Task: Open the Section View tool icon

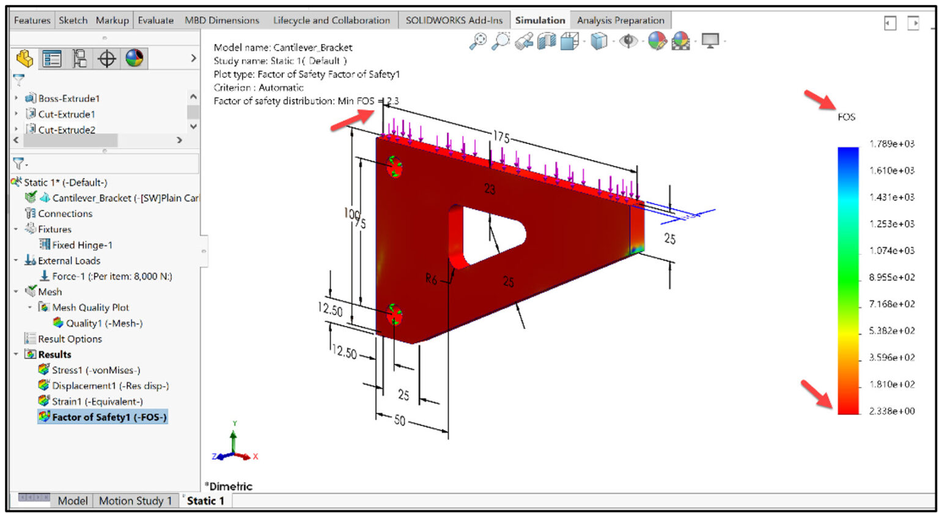Action: tap(544, 42)
